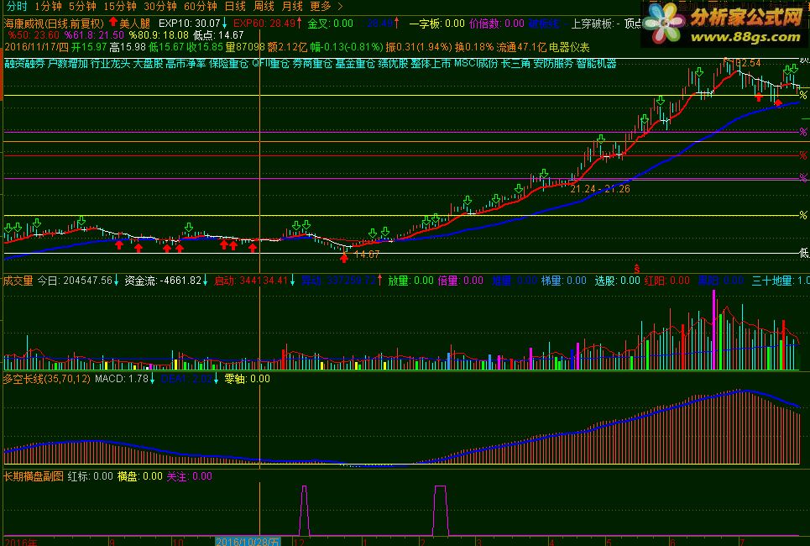
Task: Click the 价倍数: 0.00 label
Action: click(x=496, y=24)
